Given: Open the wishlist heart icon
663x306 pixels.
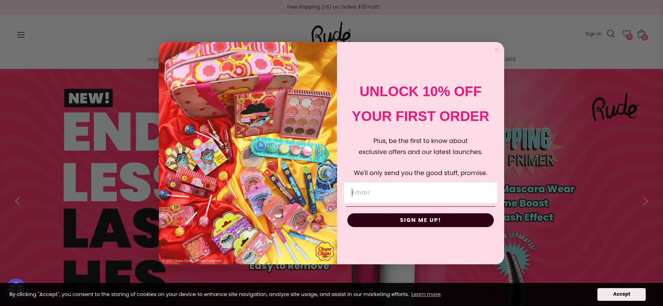Looking at the screenshot, I should pos(626,34).
